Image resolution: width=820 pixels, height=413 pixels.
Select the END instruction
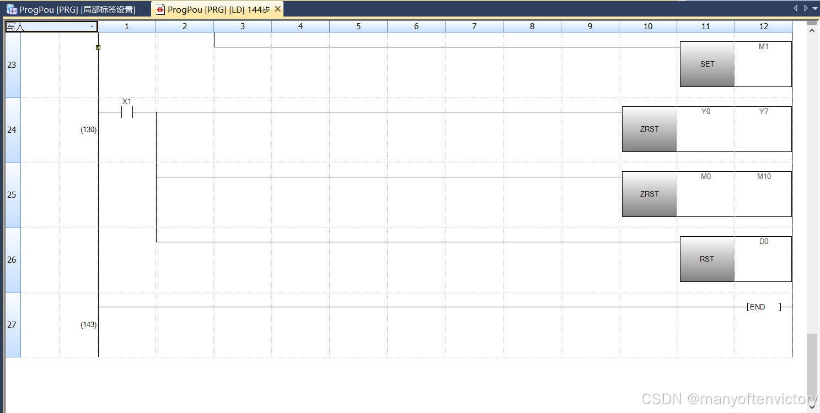(x=764, y=307)
